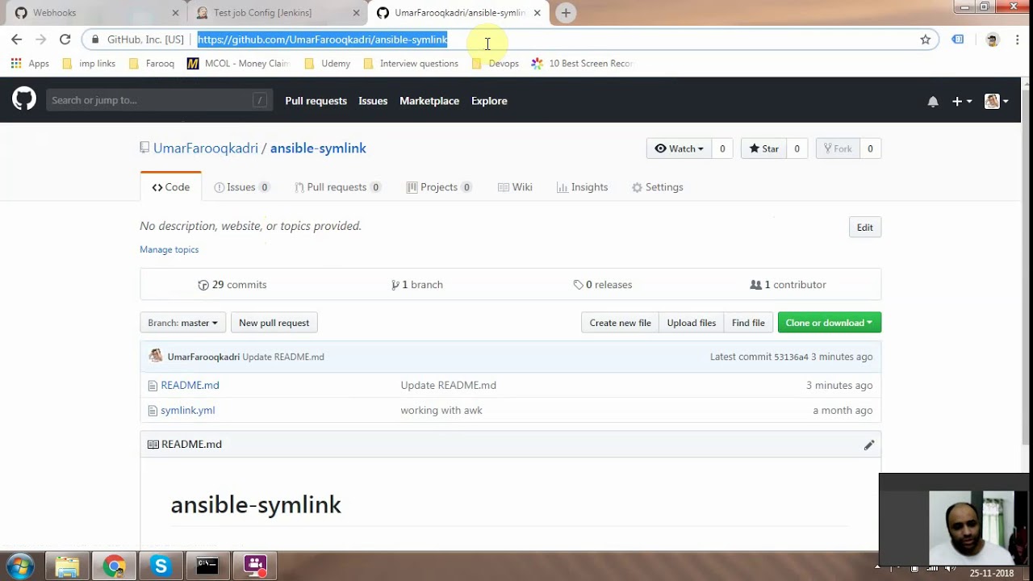Viewport: 1033px width, 581px height.
Task: Open the repository Issues tab
Action: [x=241, y=187]
